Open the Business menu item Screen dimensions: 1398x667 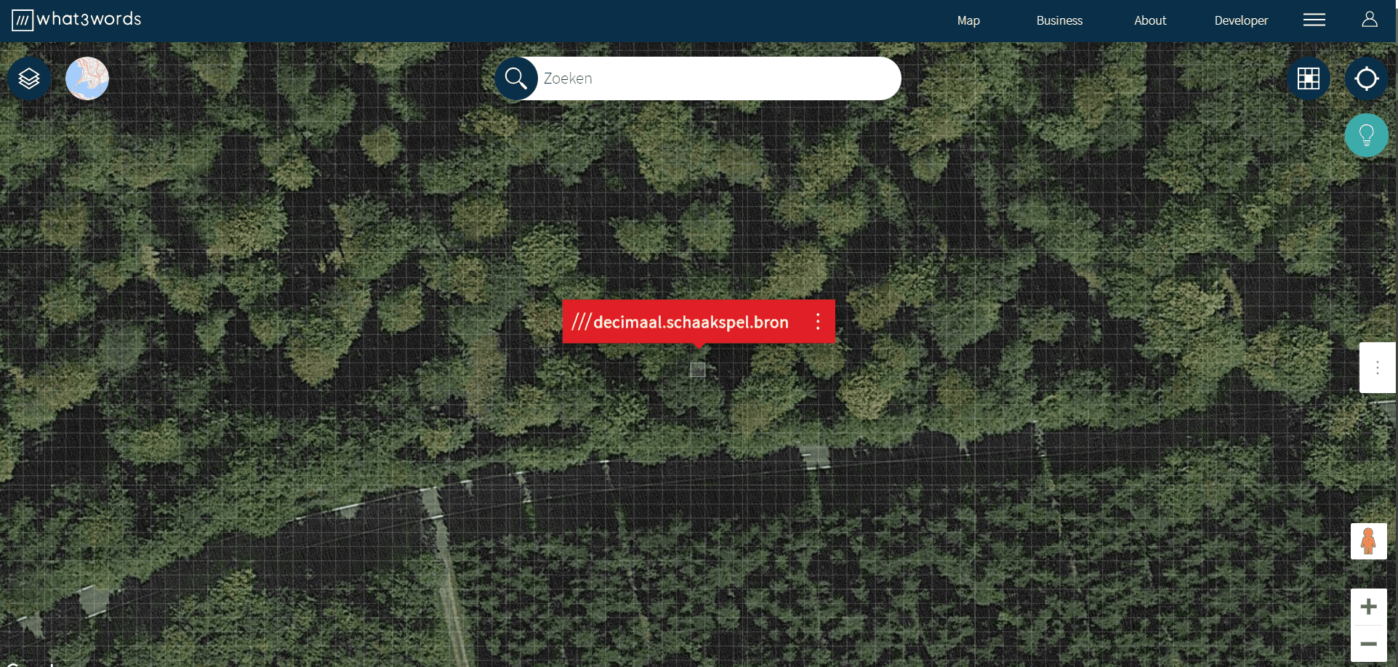coord(1059,20)
